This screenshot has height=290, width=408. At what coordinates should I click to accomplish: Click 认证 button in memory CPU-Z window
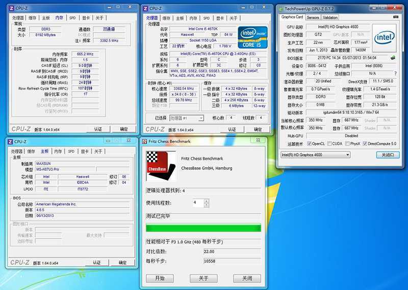[98, 129]
